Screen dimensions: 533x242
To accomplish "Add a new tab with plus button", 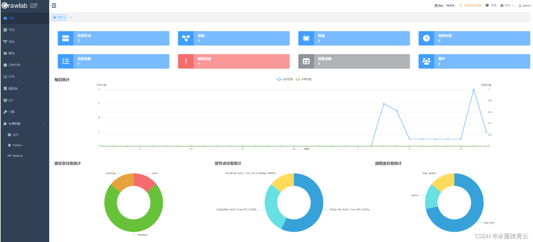I will 71,17.
